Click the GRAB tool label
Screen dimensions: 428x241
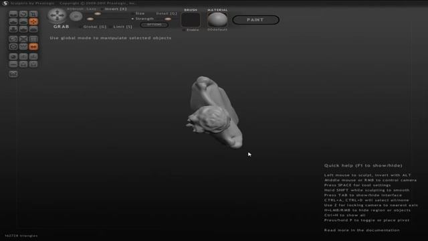point(61,27)
